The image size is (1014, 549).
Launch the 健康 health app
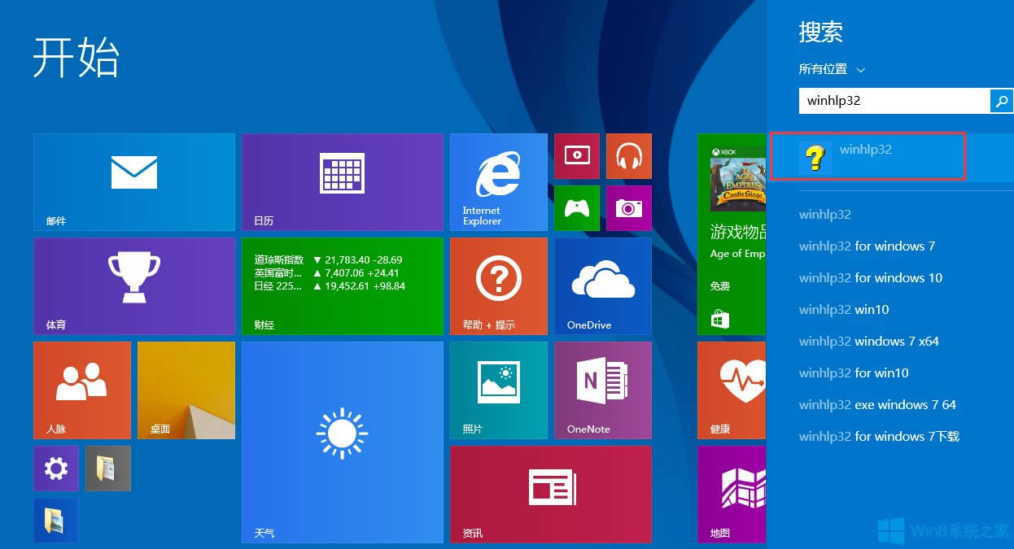(x=731, y=390)
